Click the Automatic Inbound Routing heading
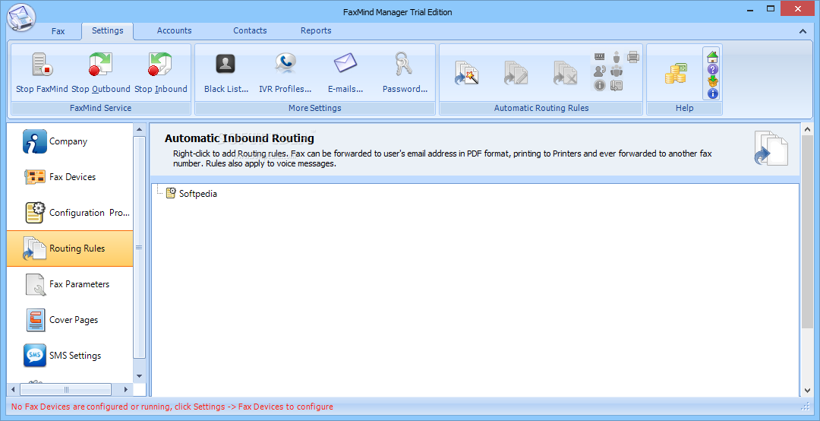This screenshot has width=820, height=421. click(239, 138)
